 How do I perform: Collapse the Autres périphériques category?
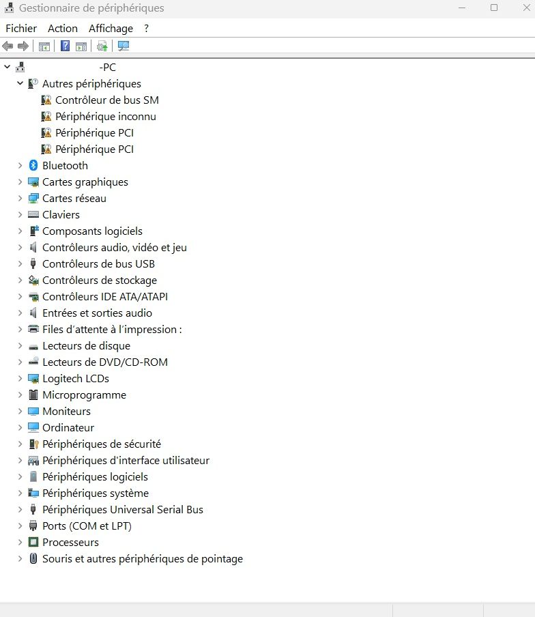20,83
